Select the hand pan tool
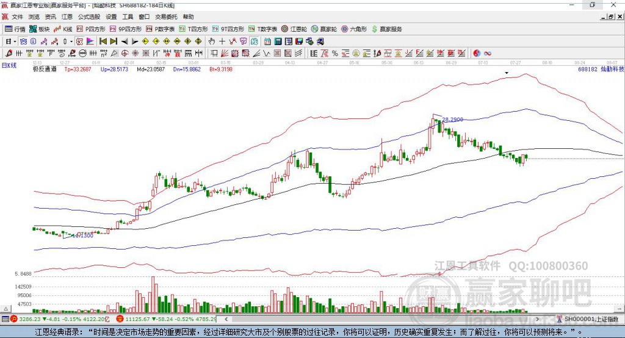The height and width of the screenshot is (338, 625). pyautogui.click(x=212, y=41)
